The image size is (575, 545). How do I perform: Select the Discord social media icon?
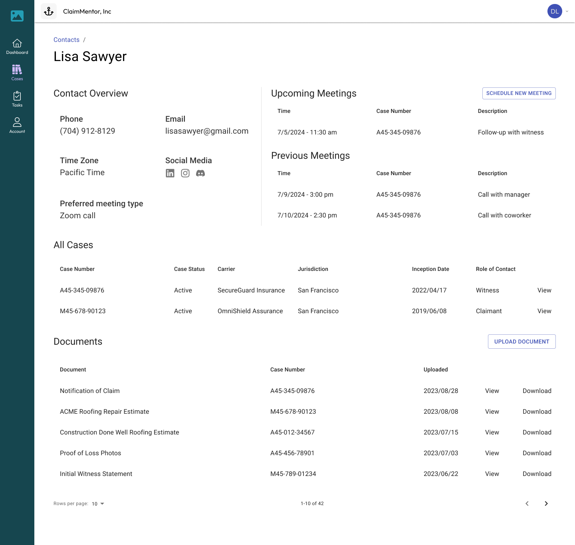[x=200, y=173]
